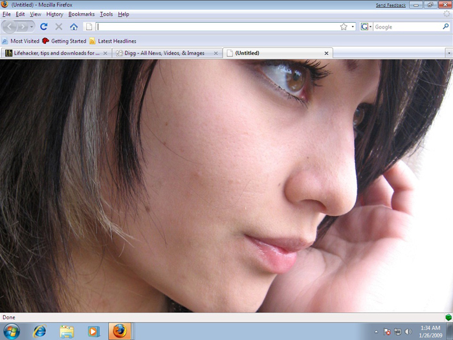
Task: Click the Lifehacker tab favicon
Action: pyautogui.click(x=8, y=53)
